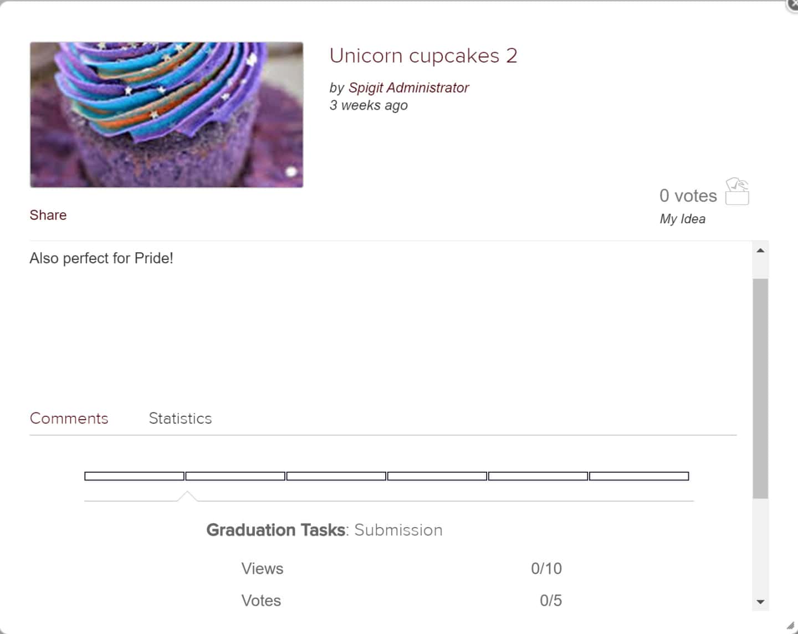Select fourth graduation stage segment

point(437,476)
